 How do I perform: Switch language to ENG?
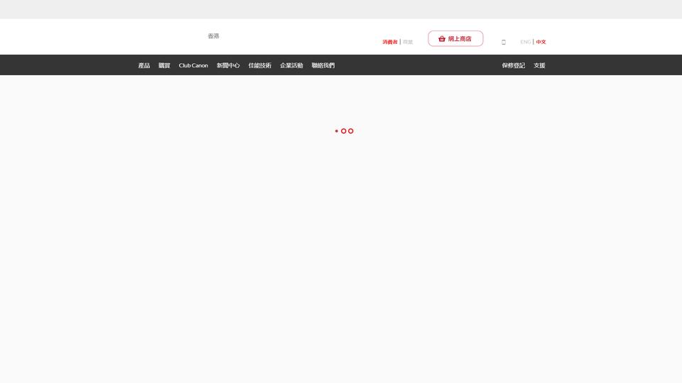click(526, 42)
